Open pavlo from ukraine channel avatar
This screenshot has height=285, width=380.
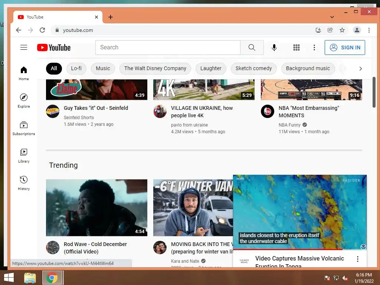160,111
